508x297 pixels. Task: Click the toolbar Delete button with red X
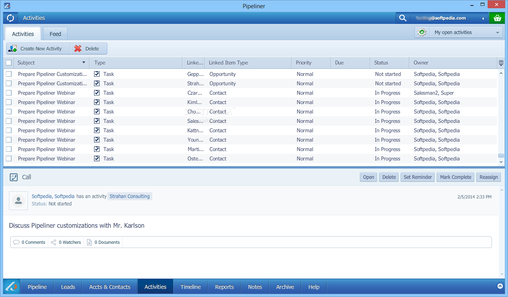point(89,49)
